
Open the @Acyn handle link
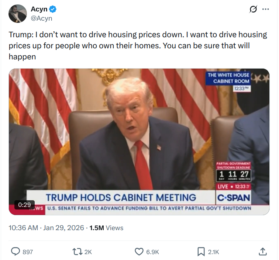pos(41,18)
